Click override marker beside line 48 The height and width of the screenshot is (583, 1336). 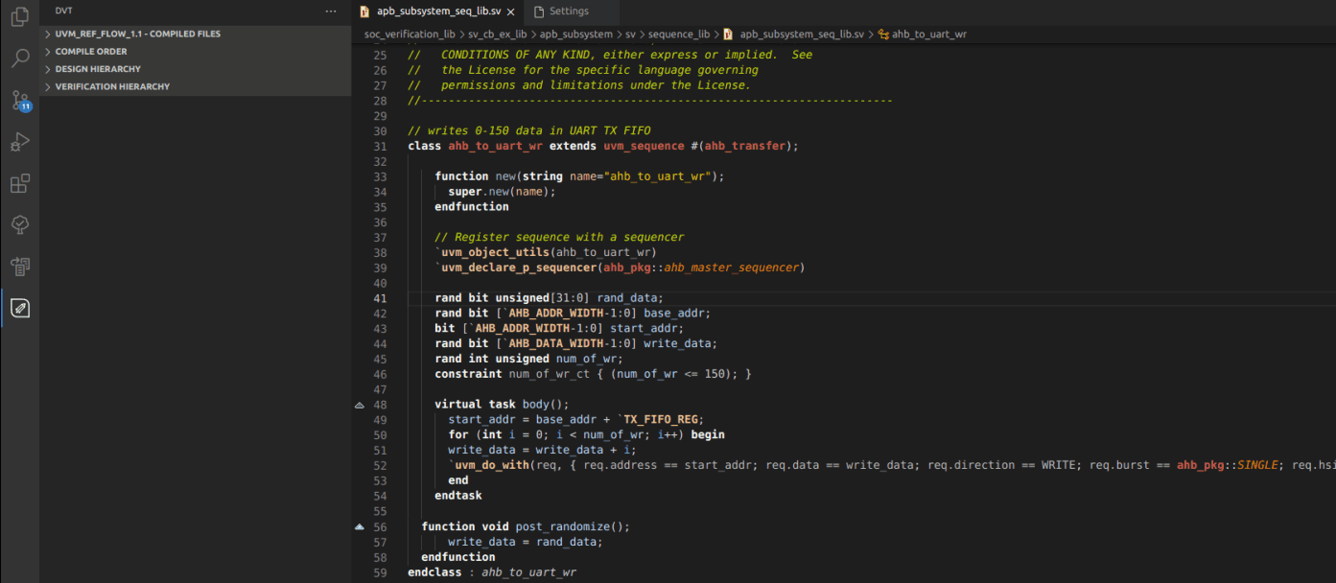tap(360, 405)
